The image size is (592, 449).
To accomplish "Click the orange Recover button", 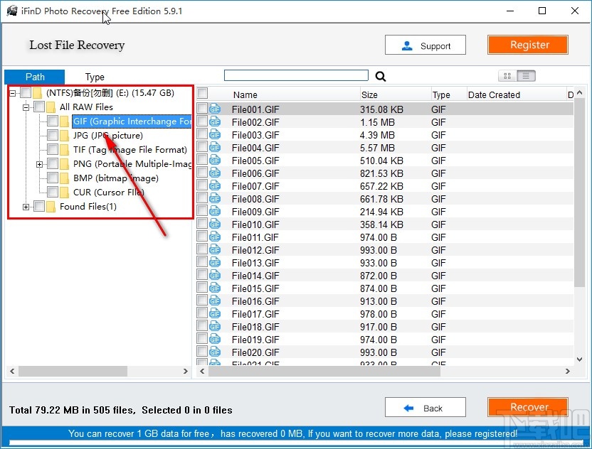I will click(x=528, y=407).
